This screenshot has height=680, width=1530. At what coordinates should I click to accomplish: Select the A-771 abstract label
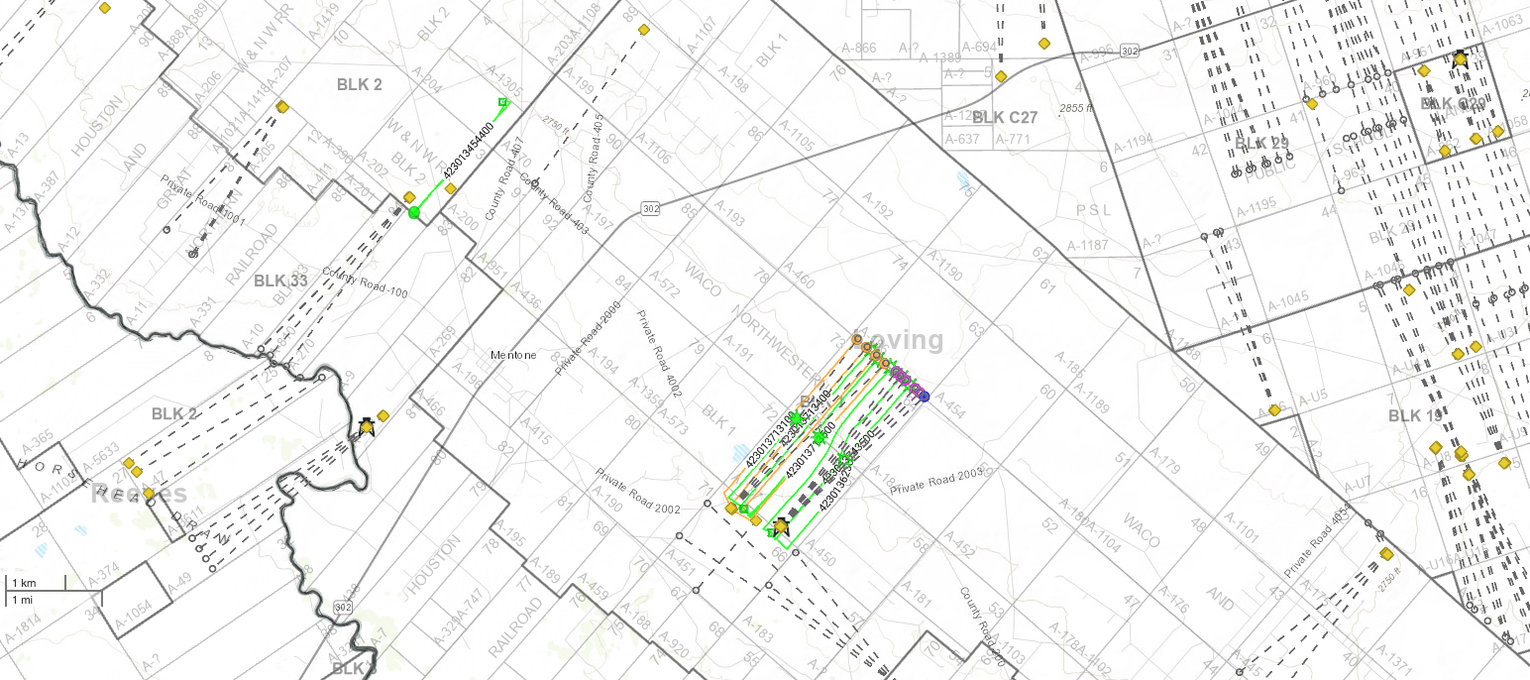(x=1014, y=139)
